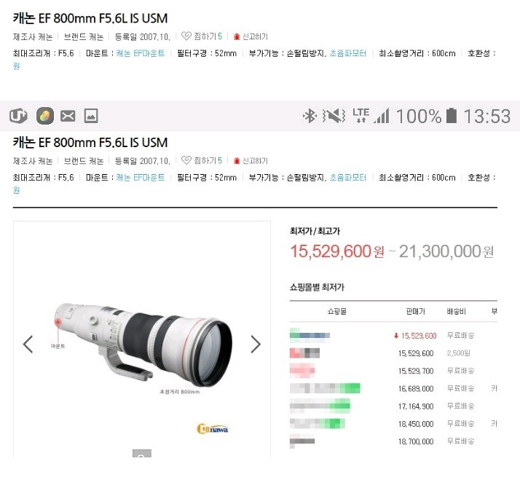The height and width of the screenshot is (488, 520).
Task: Click the 배송비 column header
Action: point(457,311)
